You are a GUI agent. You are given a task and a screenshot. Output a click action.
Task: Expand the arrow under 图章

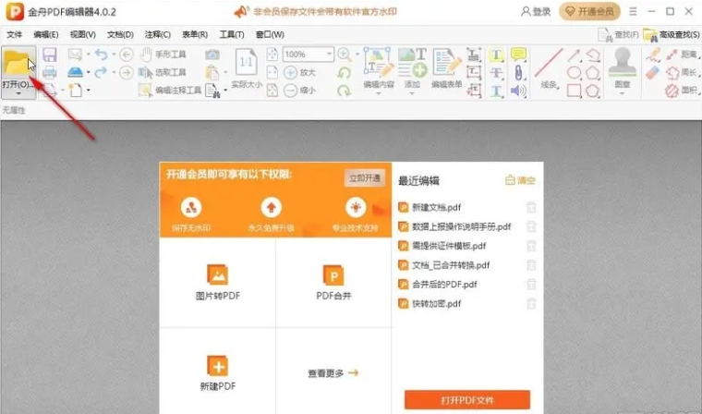pyautogui.click(x=622, y=93)
